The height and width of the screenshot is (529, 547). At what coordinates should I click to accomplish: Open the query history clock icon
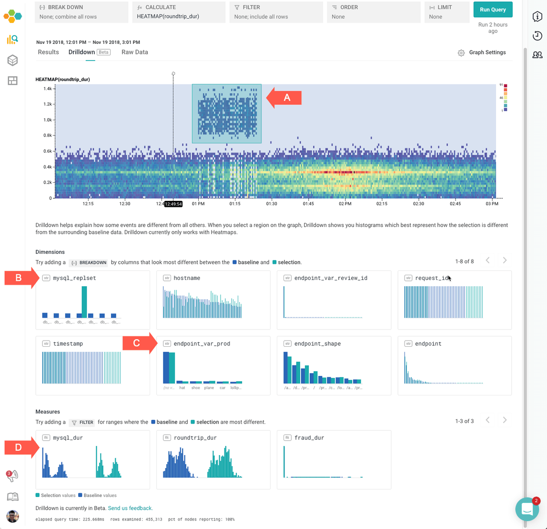tap(537, 35)
